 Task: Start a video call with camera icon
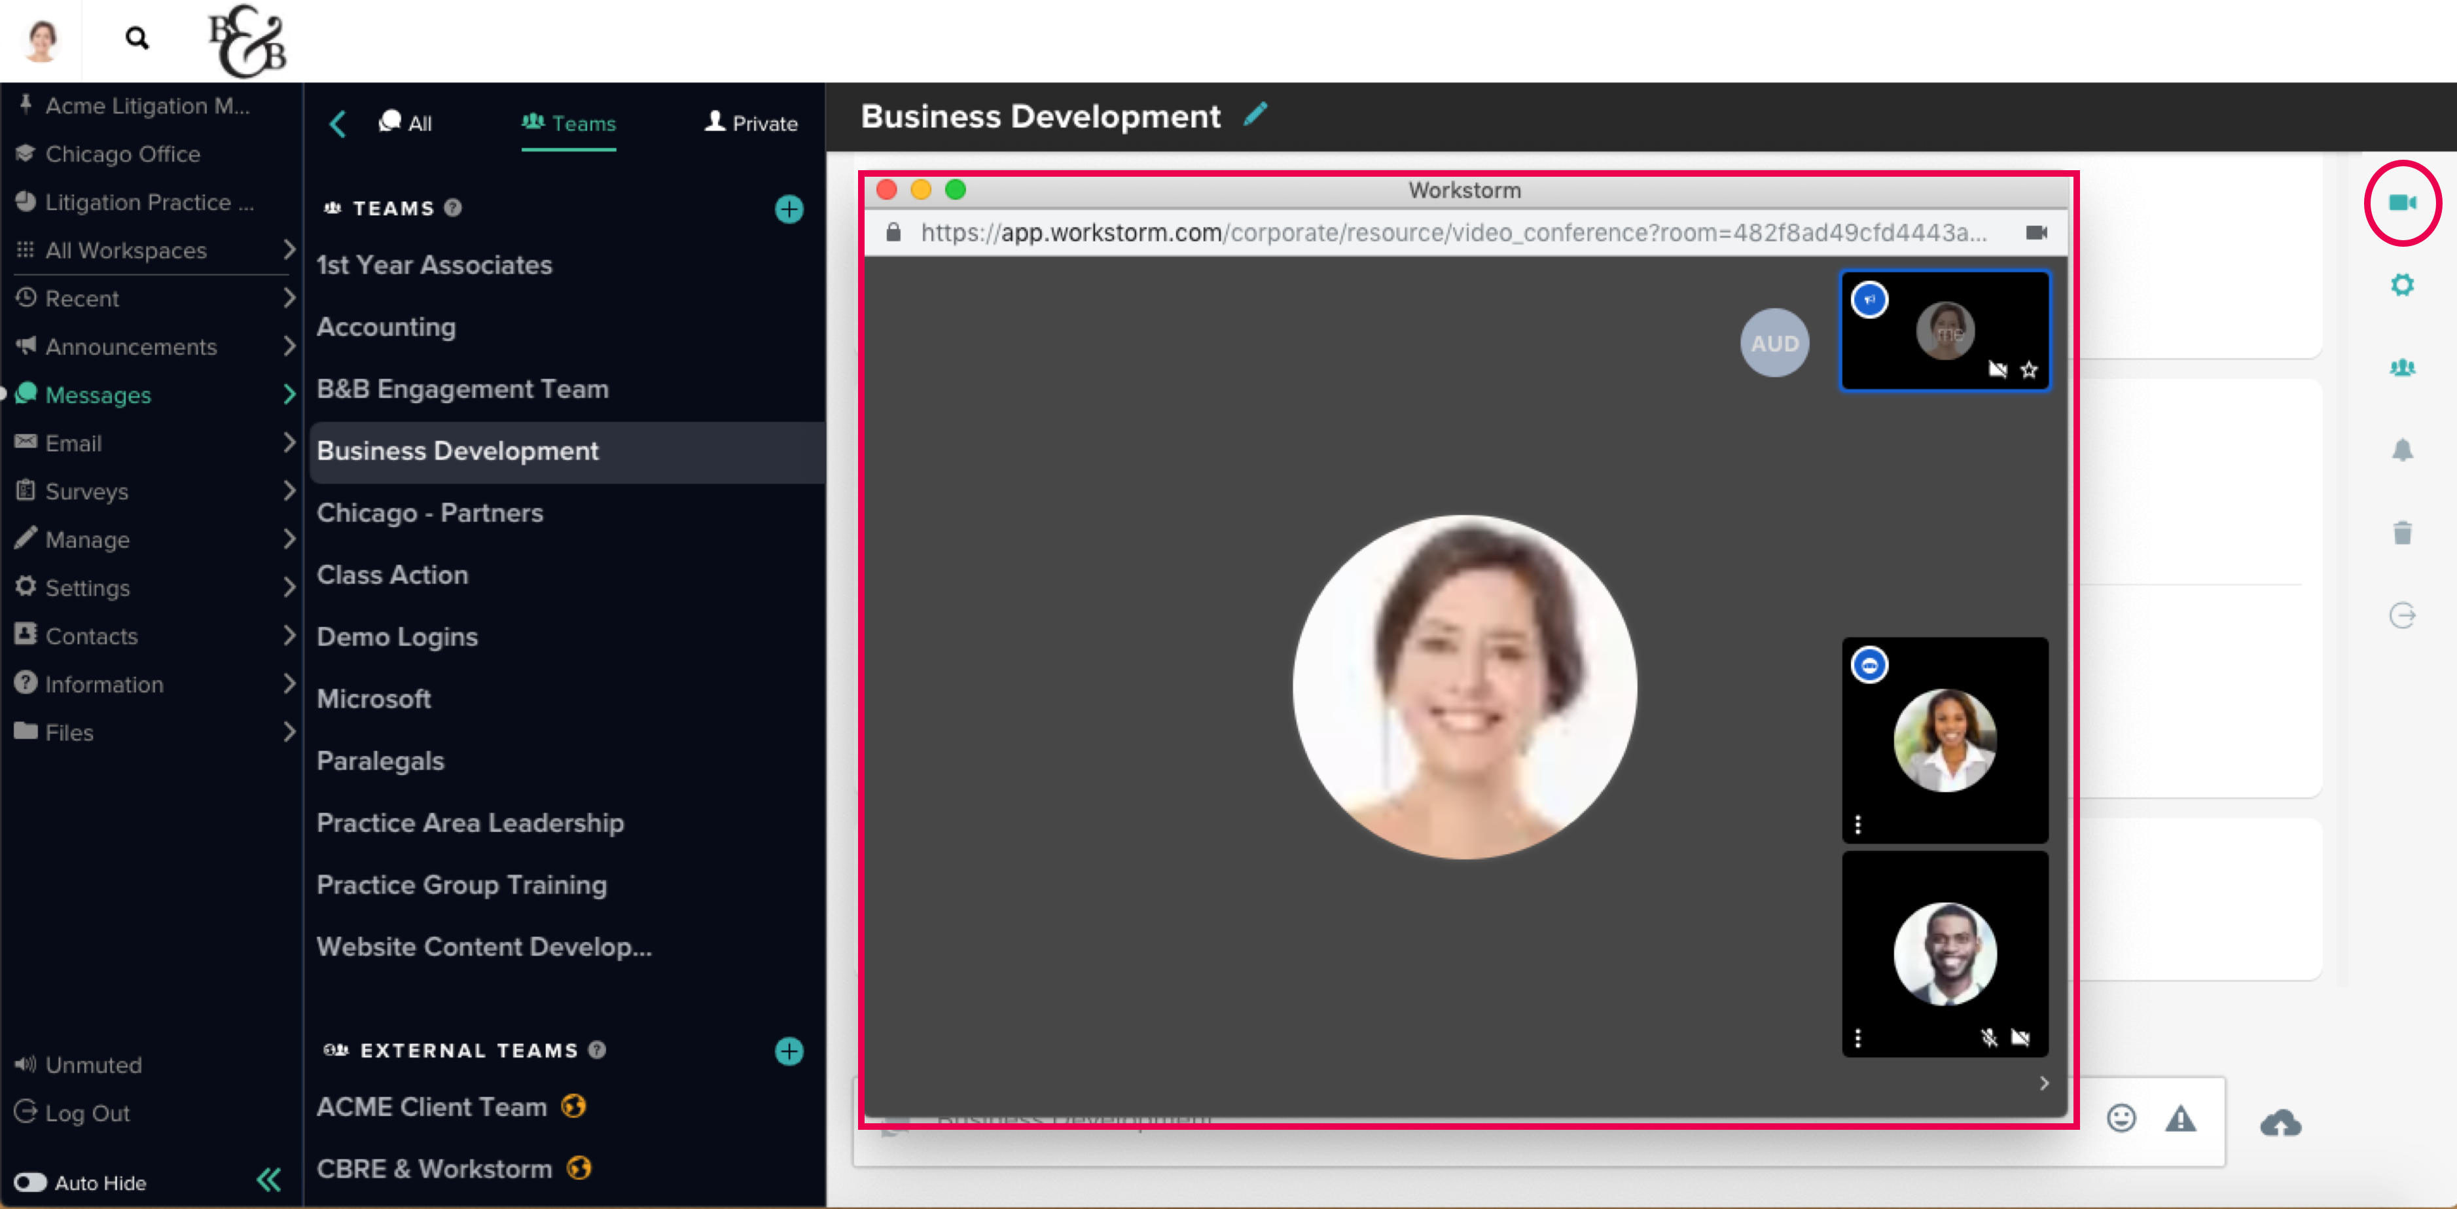click(2401, 202)
